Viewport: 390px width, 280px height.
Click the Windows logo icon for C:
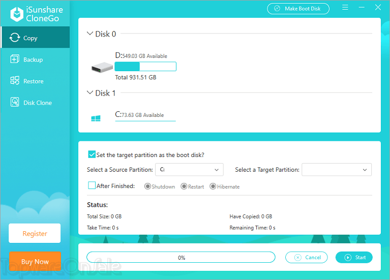96,118
